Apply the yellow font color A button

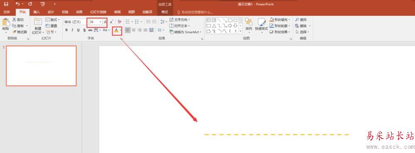[x=116, y=30]
